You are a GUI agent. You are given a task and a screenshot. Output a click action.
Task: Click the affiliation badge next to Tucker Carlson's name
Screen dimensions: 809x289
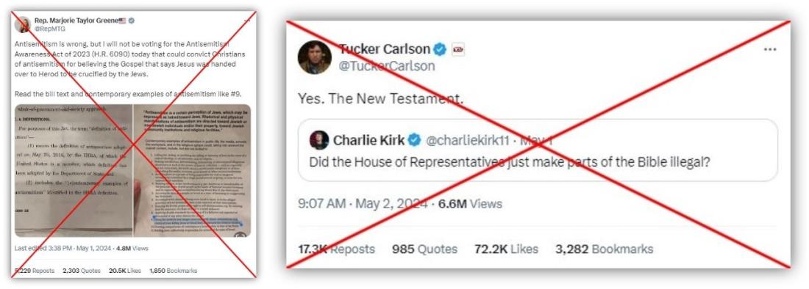pyautogui.click(x=458, y=50)
